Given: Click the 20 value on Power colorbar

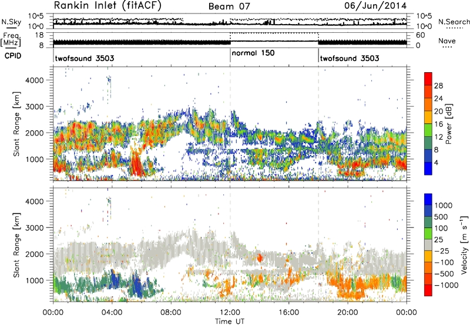Looking at the screenshot, I should point(438,111).
